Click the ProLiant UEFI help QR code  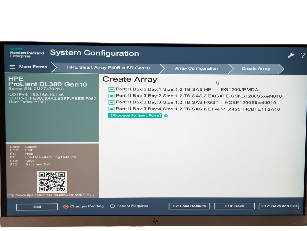(x=52, y=182)
